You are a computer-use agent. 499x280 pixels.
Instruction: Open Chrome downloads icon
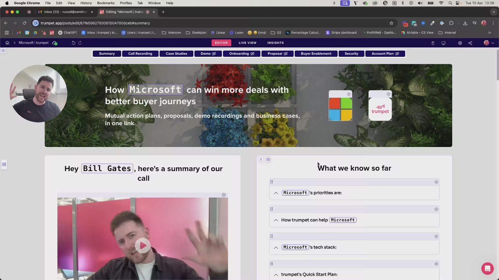tap(465, 23)
